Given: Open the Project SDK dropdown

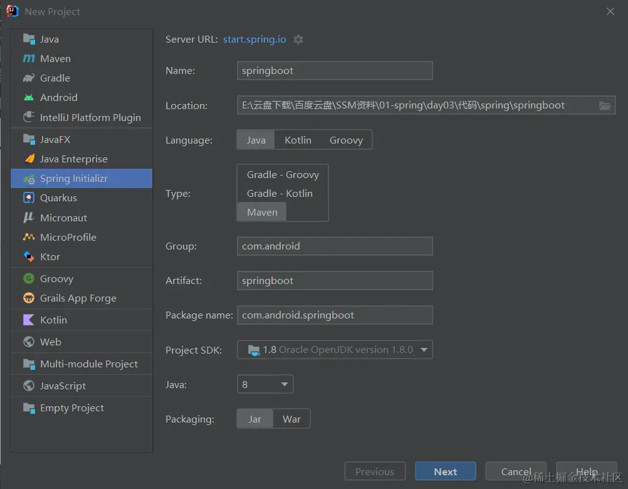Looking at the screenshot, I should point(335,350).
